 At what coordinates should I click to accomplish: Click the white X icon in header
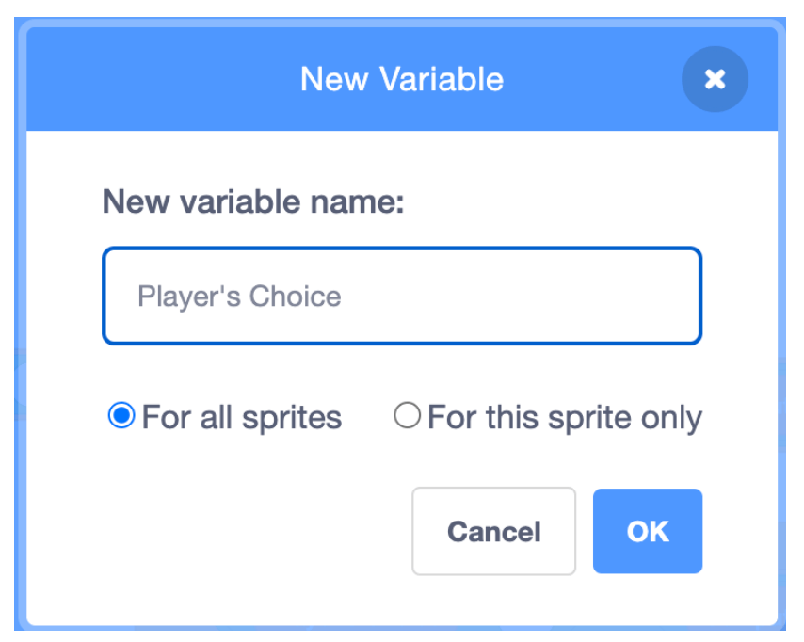point(715,79)
